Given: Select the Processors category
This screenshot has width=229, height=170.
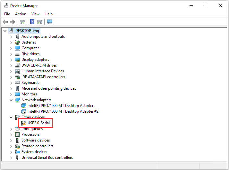Looking at the screenshot, I should pos(30,134).
